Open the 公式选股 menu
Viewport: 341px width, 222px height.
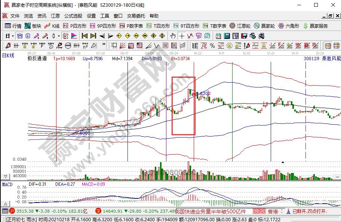click(73, 16)
